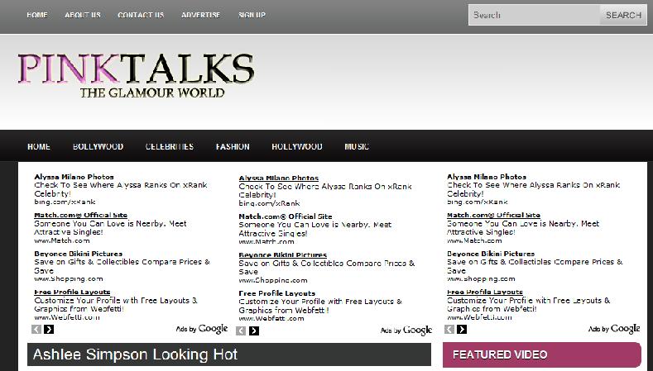Open Match.com Official Site ad in middle block

pyautogui.click(x=286, y=216)
